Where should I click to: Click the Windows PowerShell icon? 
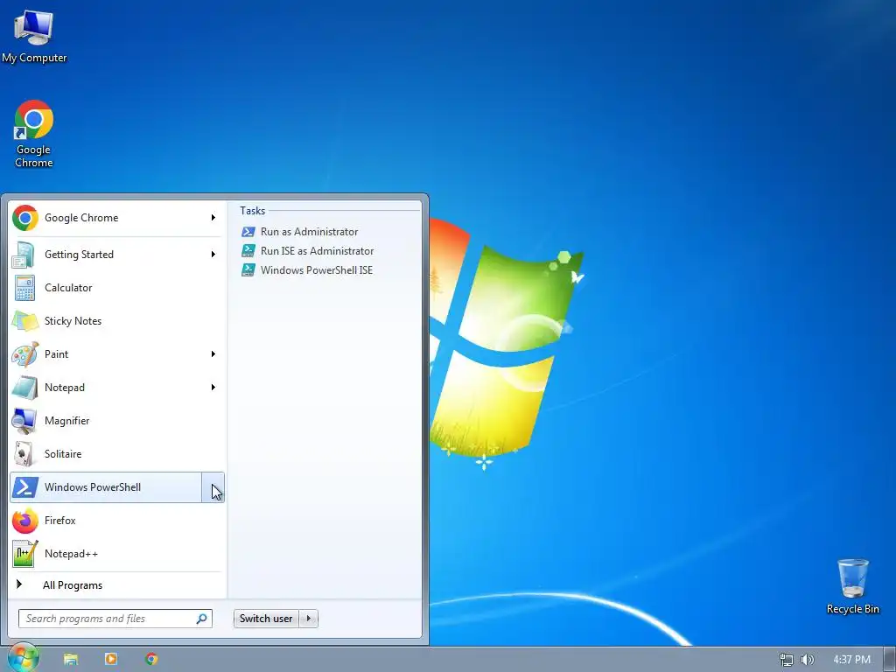point(25,487)
